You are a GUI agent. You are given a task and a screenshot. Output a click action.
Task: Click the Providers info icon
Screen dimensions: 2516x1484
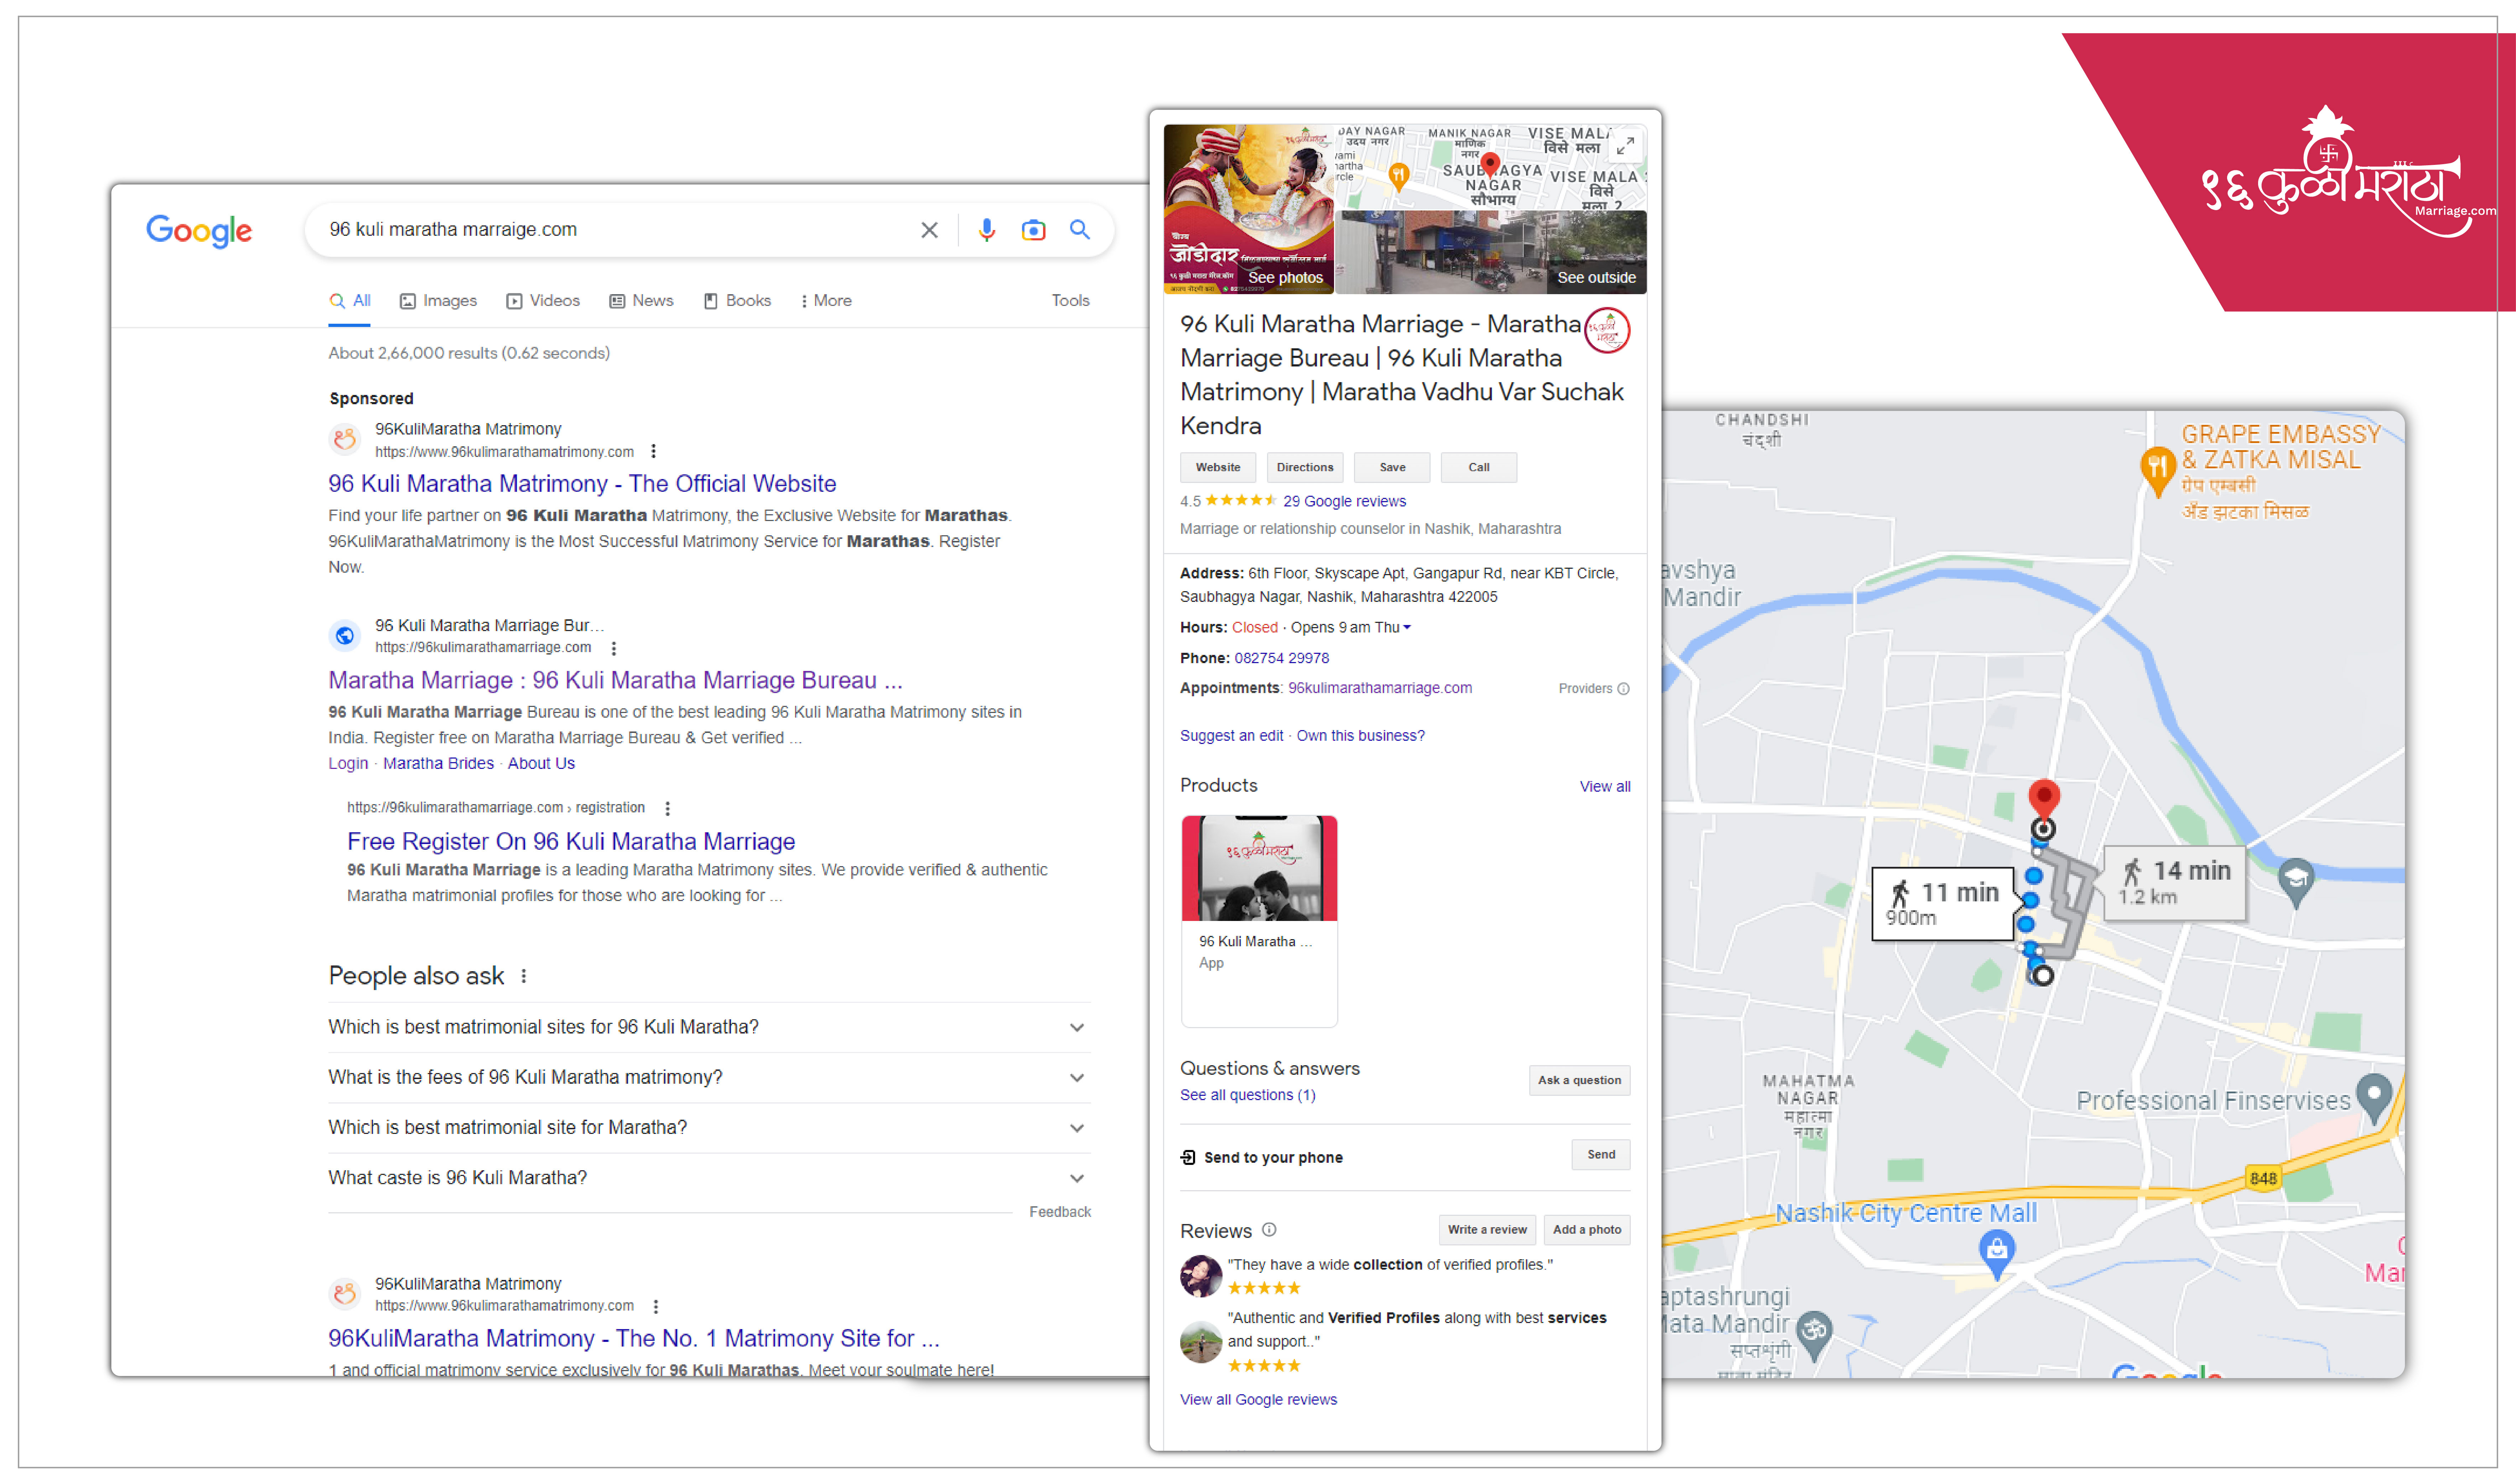point(1623,689)
